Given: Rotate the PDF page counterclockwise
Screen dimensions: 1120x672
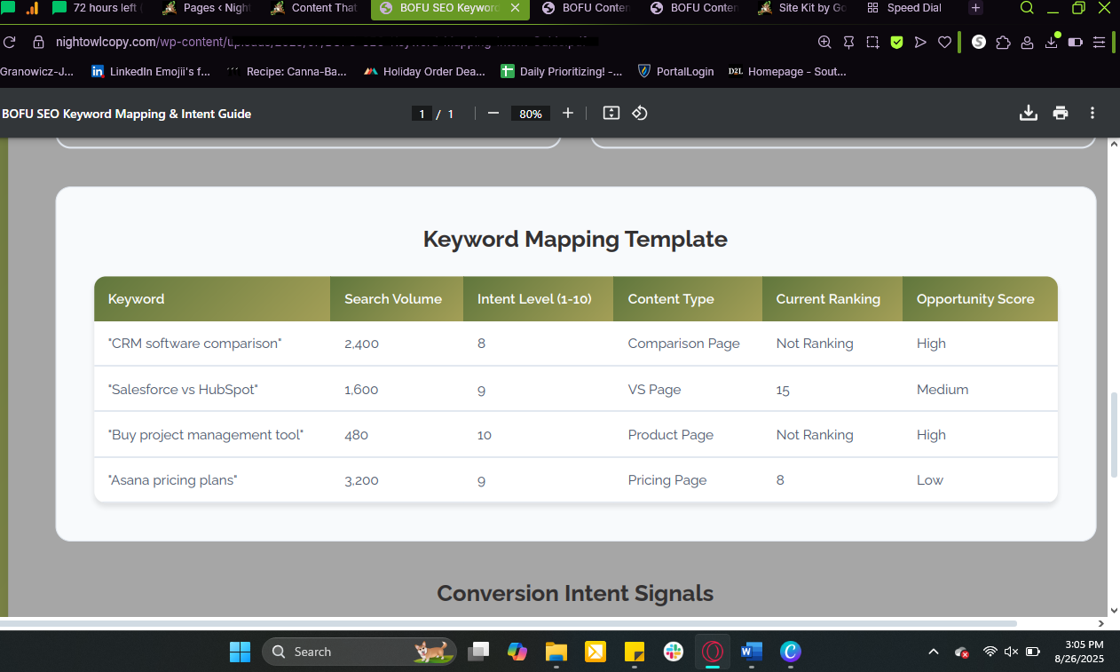Looking at the screenshot, I should (640, 114).
